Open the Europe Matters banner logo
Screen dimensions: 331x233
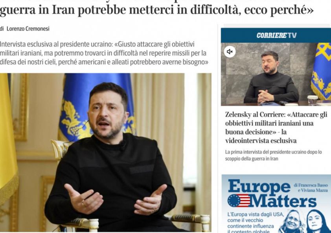click(272, 194)
